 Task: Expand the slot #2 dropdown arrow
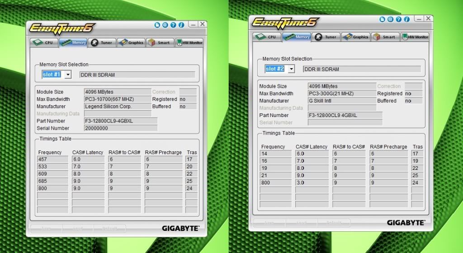[x=291, y=69]
